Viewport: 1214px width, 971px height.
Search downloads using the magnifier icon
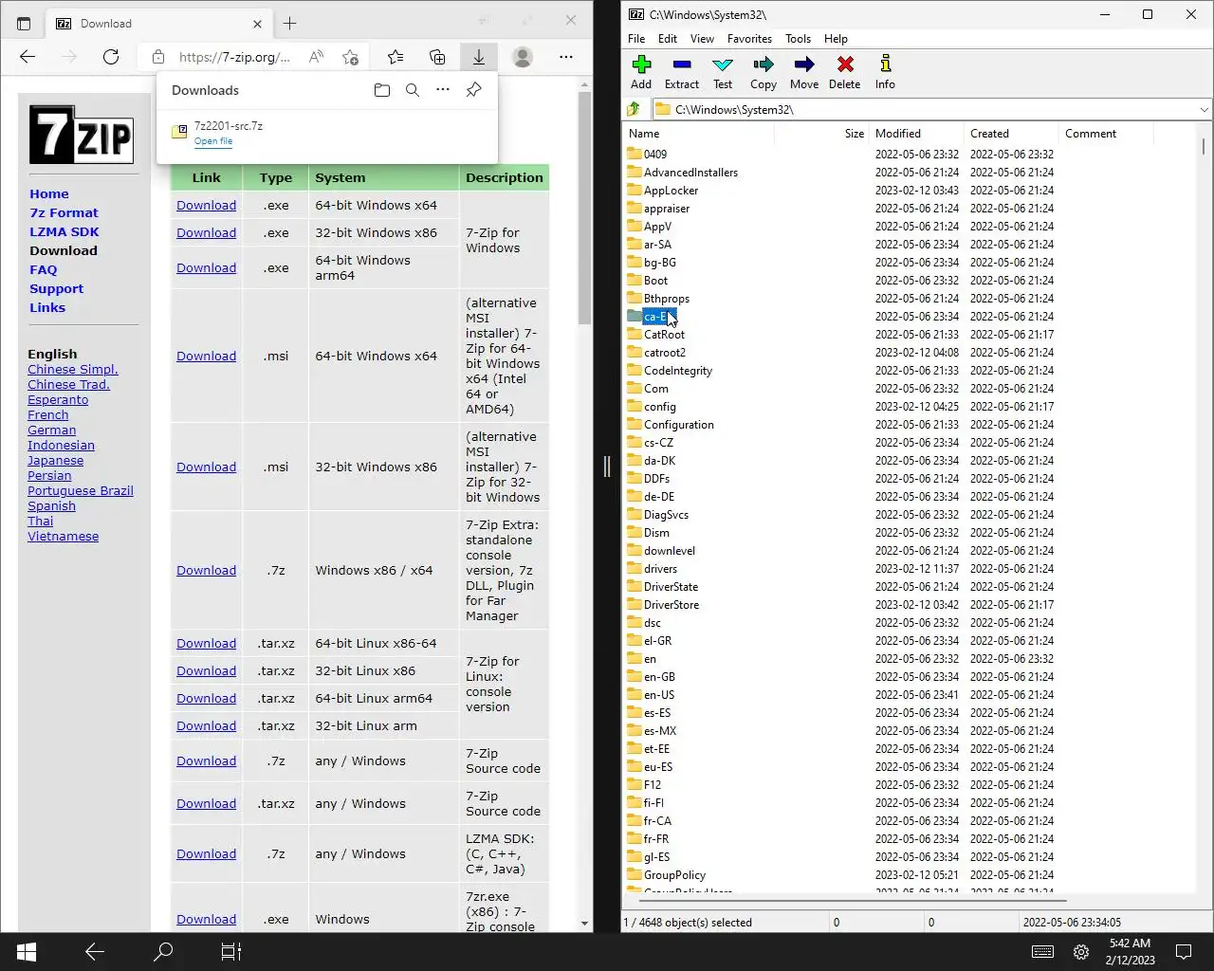pyautogui.click(x=413, y=90)
